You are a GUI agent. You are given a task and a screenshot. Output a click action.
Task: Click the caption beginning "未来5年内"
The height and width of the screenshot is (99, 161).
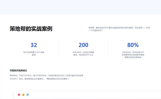point(133,55)
